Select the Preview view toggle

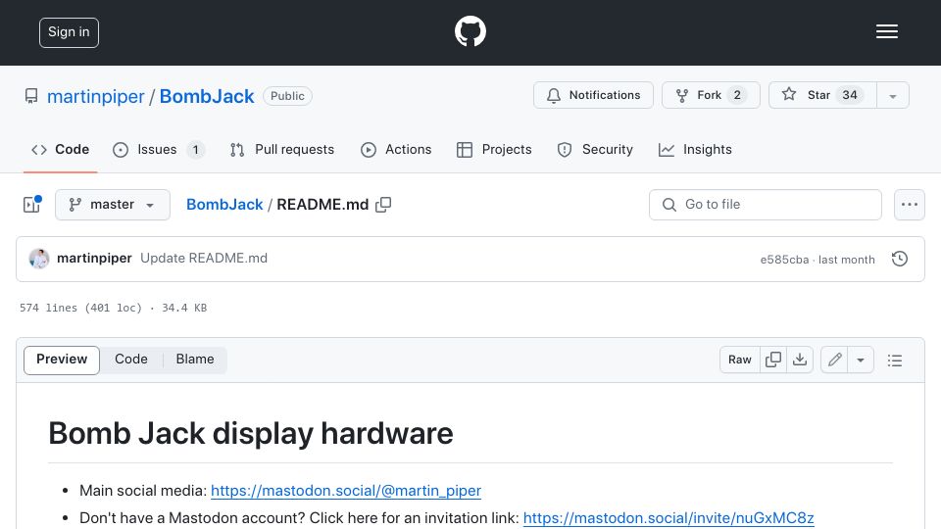click(62, 360)
